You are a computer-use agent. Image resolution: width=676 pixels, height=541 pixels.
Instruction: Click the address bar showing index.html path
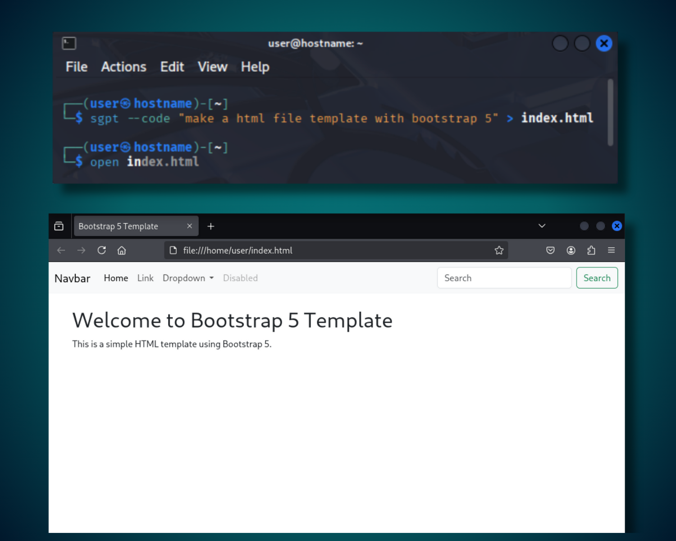point(315,250)
